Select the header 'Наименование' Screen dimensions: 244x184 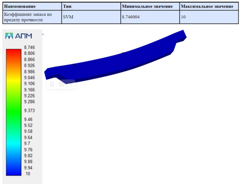[20, 7]
